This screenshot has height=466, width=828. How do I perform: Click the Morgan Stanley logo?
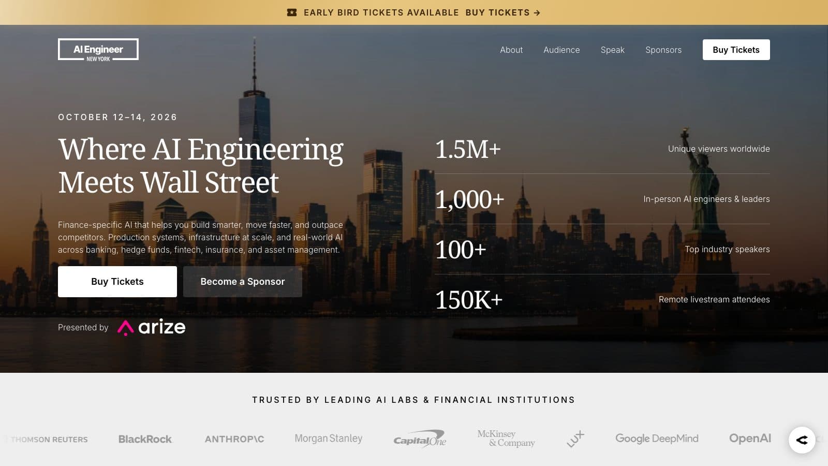click(x=329, y=439)
